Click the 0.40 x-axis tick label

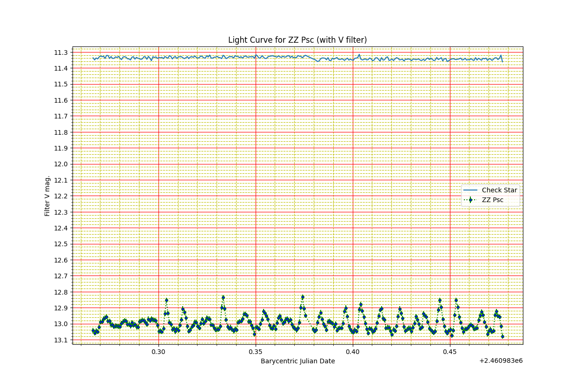coord(353,352)
